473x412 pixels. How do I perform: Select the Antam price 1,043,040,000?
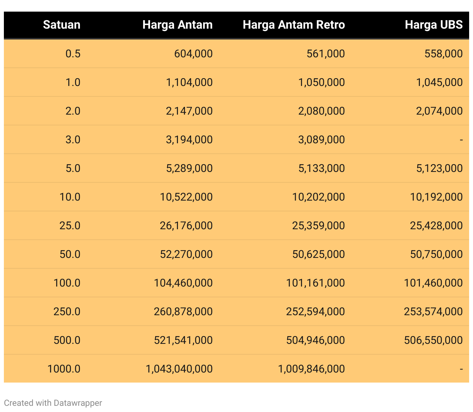pos(179,369)
